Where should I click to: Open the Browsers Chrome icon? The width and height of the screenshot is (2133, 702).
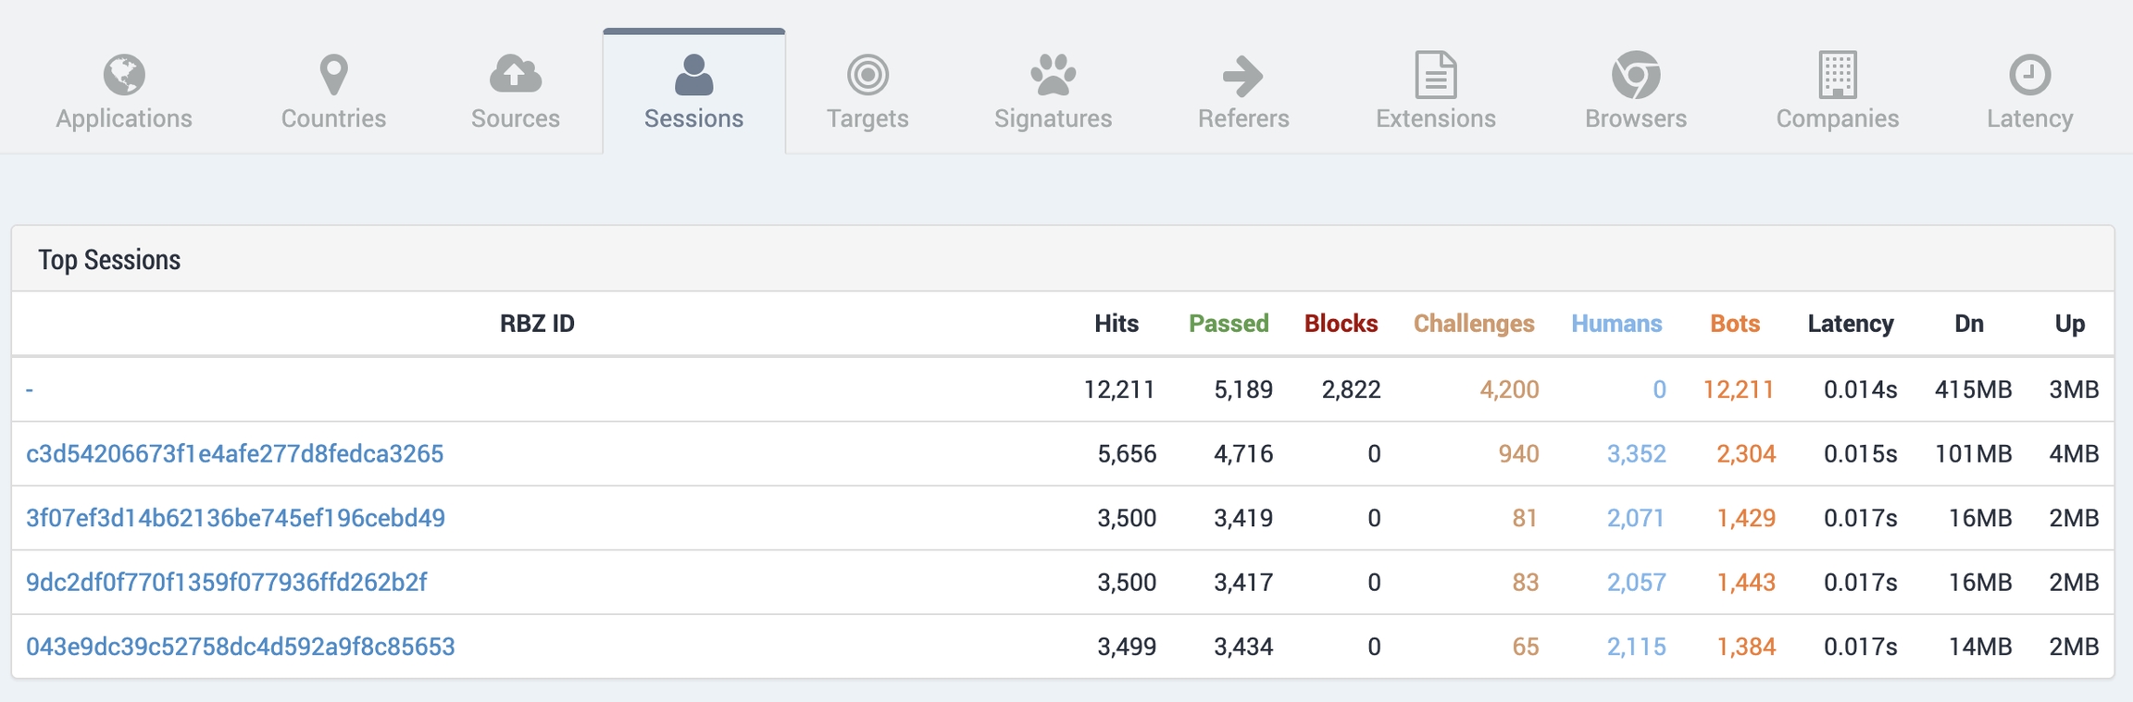pos(1636,75)
